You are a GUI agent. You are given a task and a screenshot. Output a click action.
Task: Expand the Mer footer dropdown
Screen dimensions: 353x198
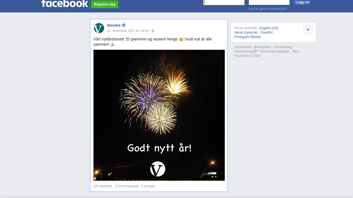296,51
